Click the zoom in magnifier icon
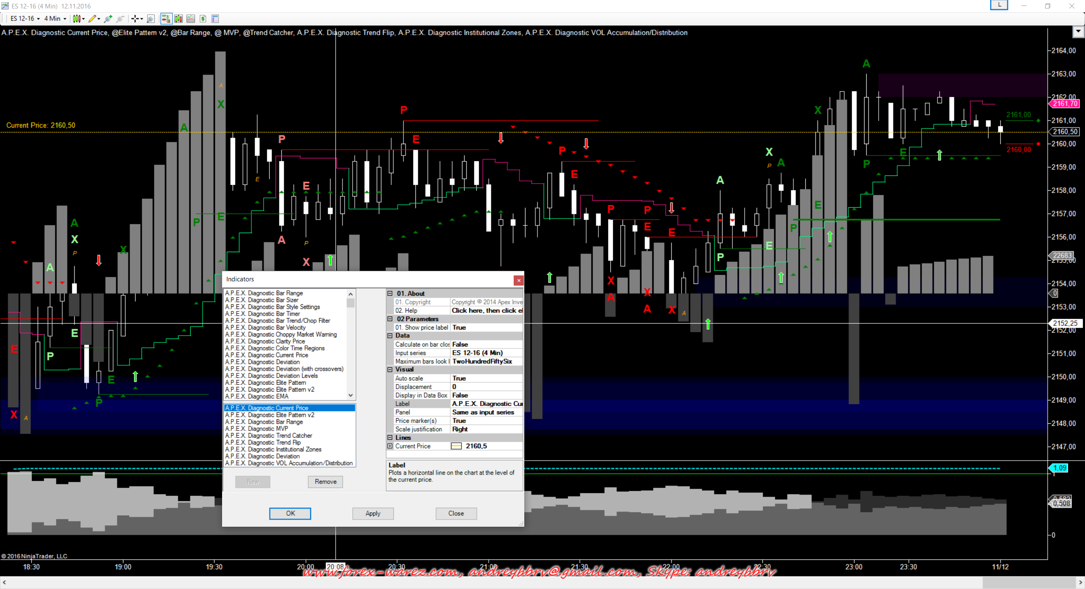Screen dimensions: 1085x589 108,19
